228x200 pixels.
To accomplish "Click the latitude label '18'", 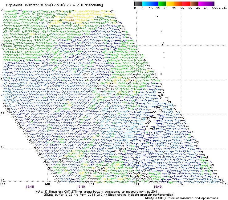I will click(2, 45).
